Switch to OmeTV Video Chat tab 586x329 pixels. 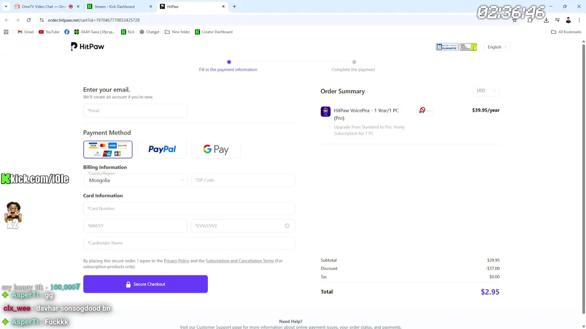pyautogui.click(x=43, y=6)
